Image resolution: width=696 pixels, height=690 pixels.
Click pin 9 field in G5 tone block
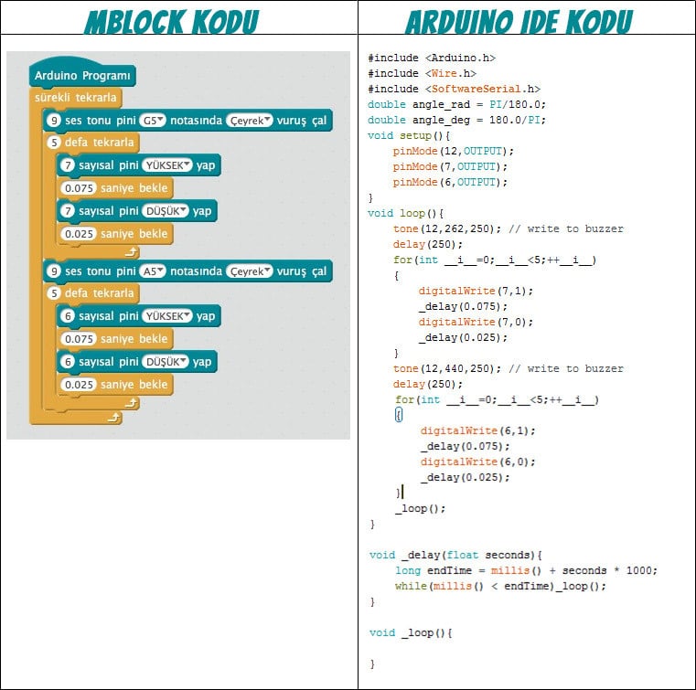pos(54,120)
